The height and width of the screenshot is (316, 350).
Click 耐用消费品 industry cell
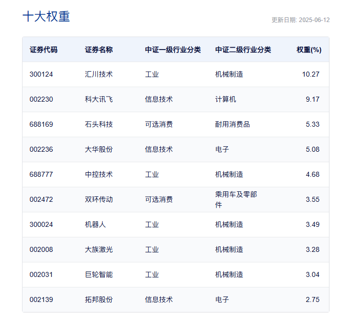click(232, 124)
